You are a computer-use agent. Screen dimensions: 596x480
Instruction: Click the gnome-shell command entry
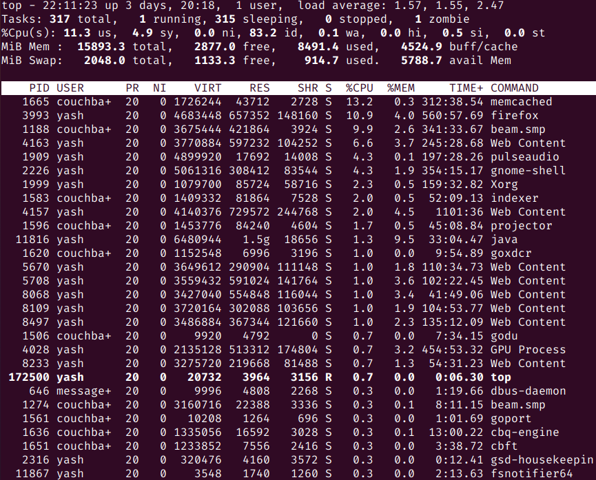[528, 171]
